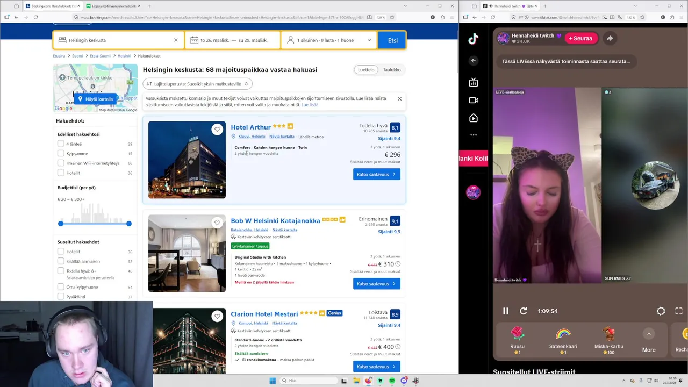This screenshot has height=387, width=688.
Task: View availability for Hotel Arthur
Action: 376,174
